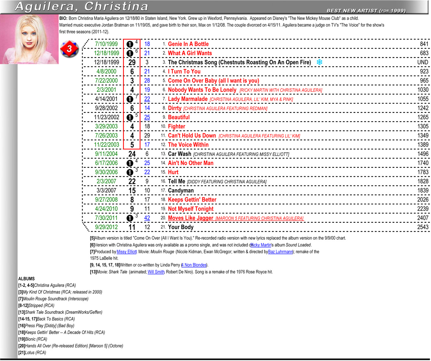The height and width of the screenshot is (361, 431).
Task: Click the value 841 on the Genie In A Bottle row
Action: (x=424, y=44)
